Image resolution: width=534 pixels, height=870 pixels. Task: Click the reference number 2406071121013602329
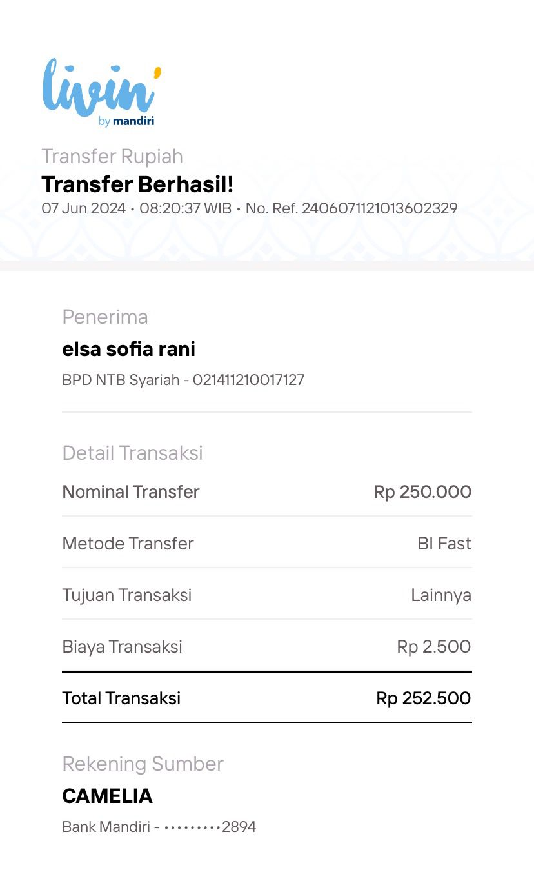pos(379,208)
